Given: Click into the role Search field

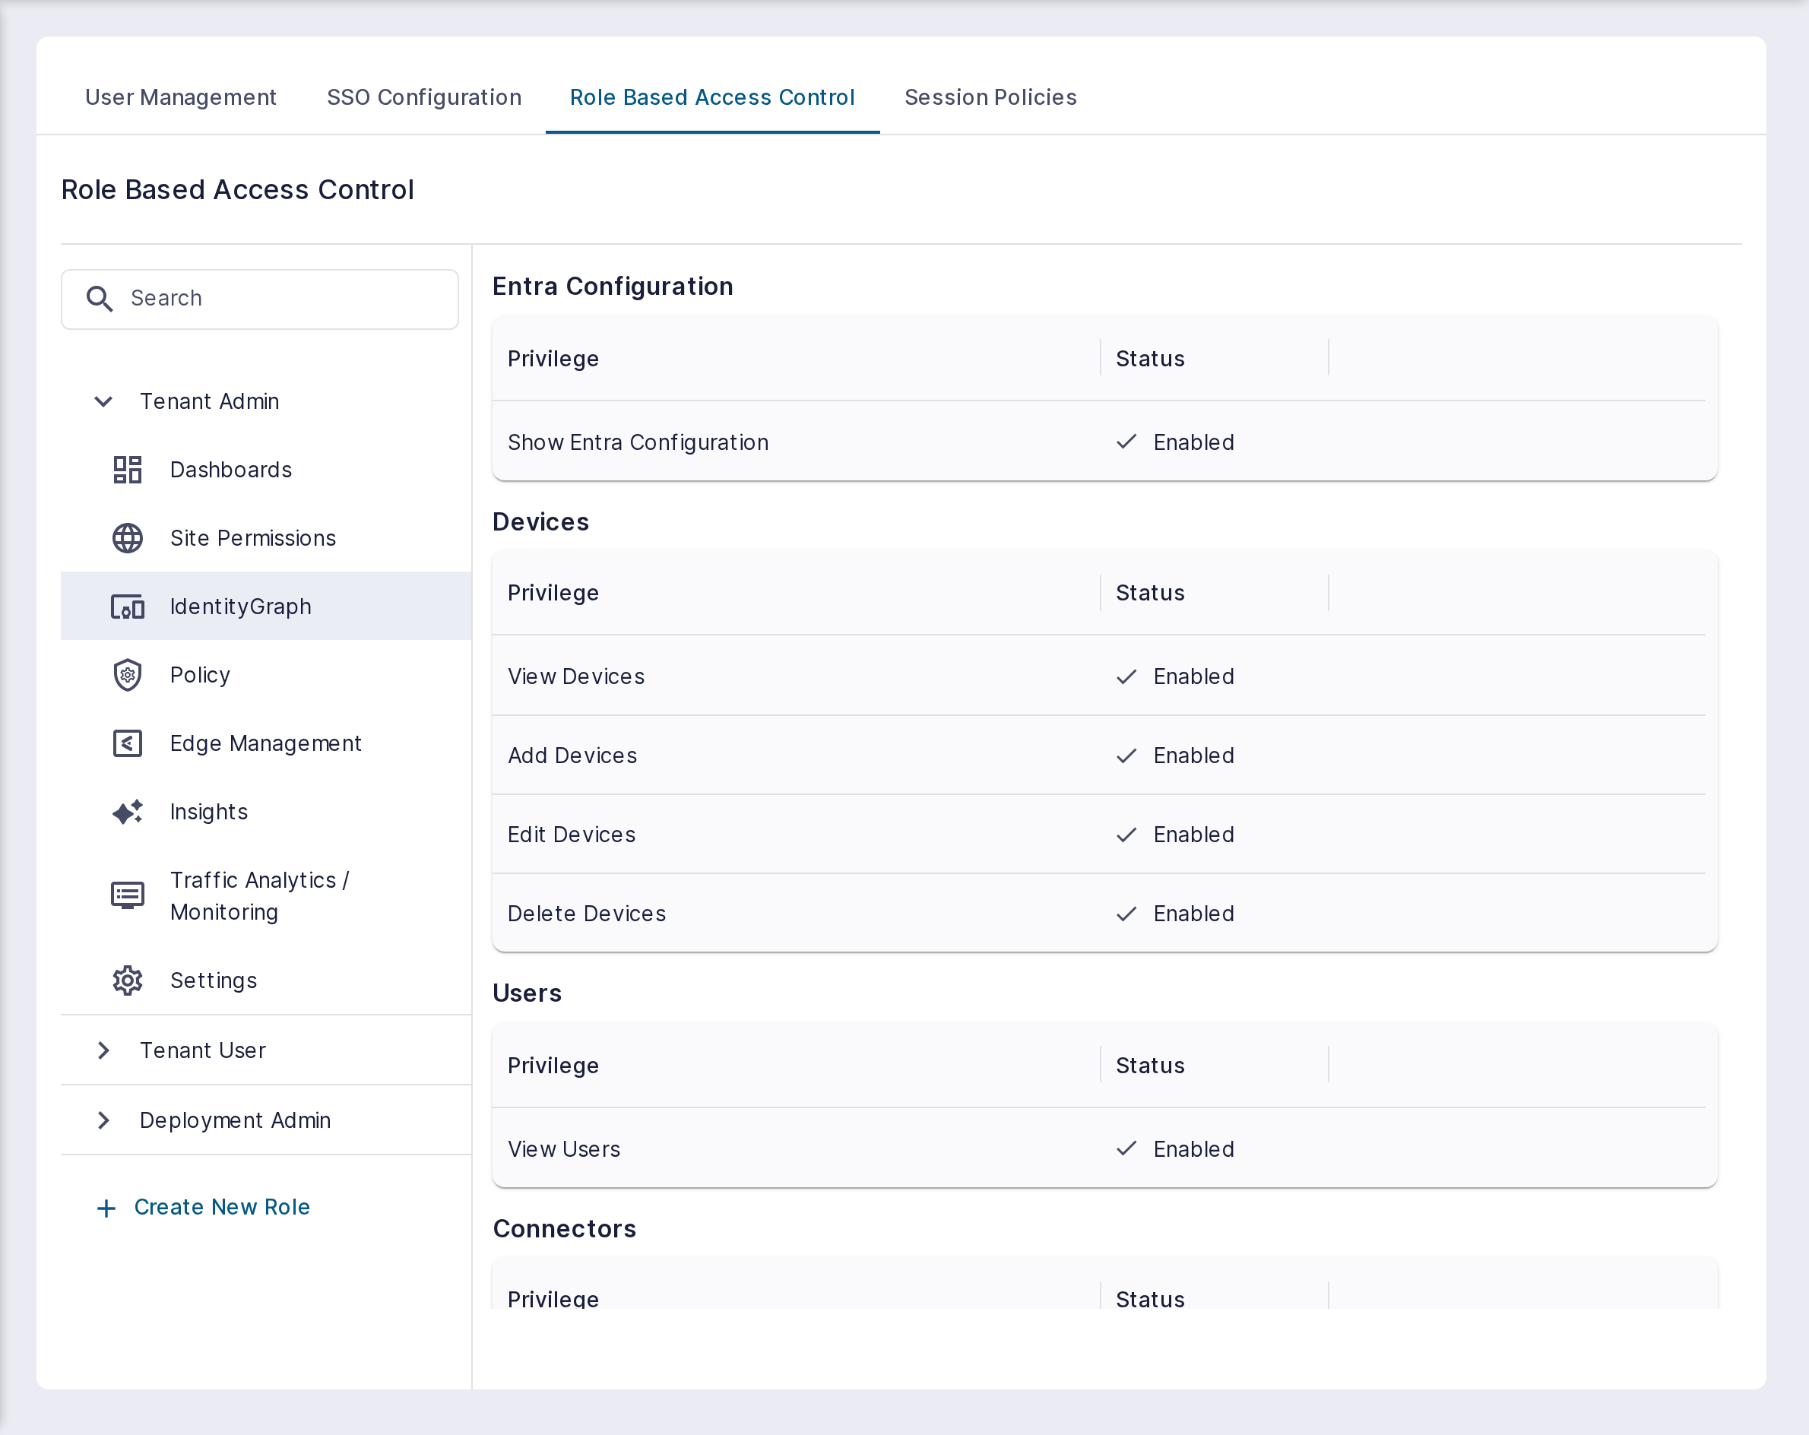Looking at the screenshot, I should point(260,299).
